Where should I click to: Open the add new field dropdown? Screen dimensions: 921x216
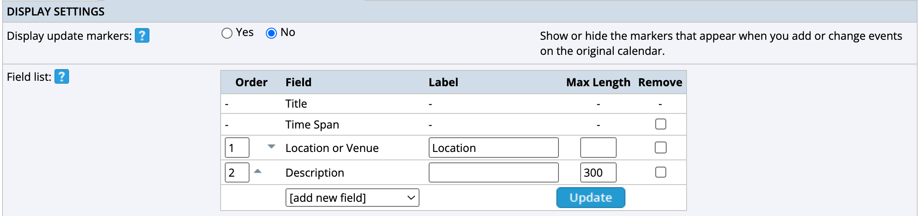click(352, 198)
